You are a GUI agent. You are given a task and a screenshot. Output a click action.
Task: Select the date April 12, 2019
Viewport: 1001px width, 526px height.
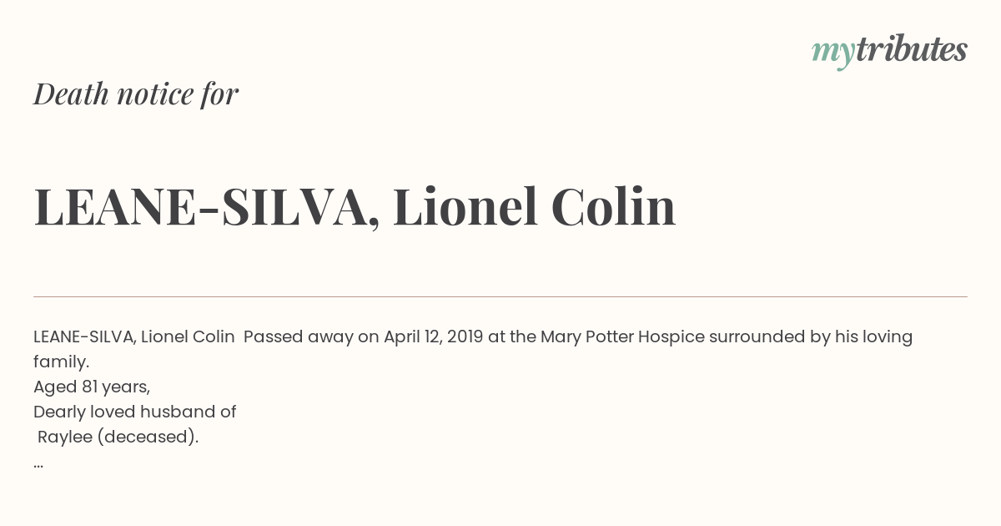click(x=434, y=337)
